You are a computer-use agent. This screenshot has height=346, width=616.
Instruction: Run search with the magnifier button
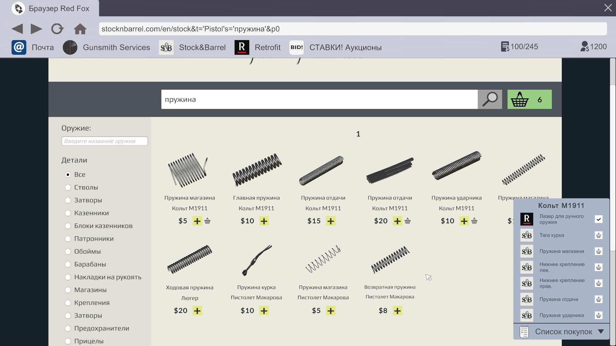click(490, 99)
